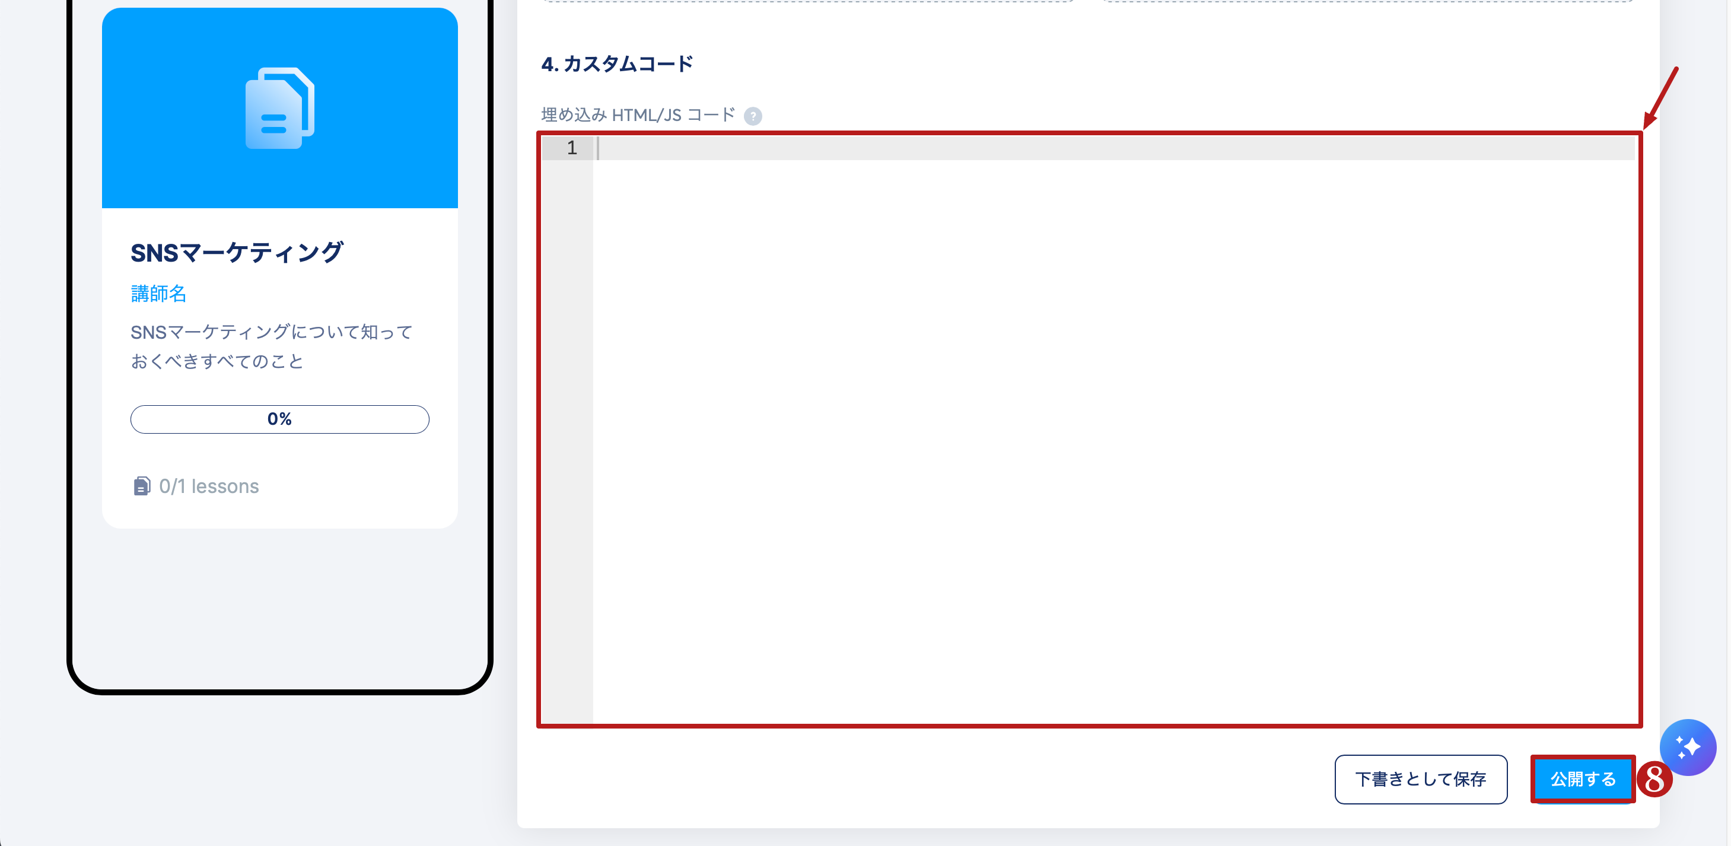Viewport: 1731px width, 846px height.
Task: Click the first highlighted line of code editor
Action: pos(1115,148)
